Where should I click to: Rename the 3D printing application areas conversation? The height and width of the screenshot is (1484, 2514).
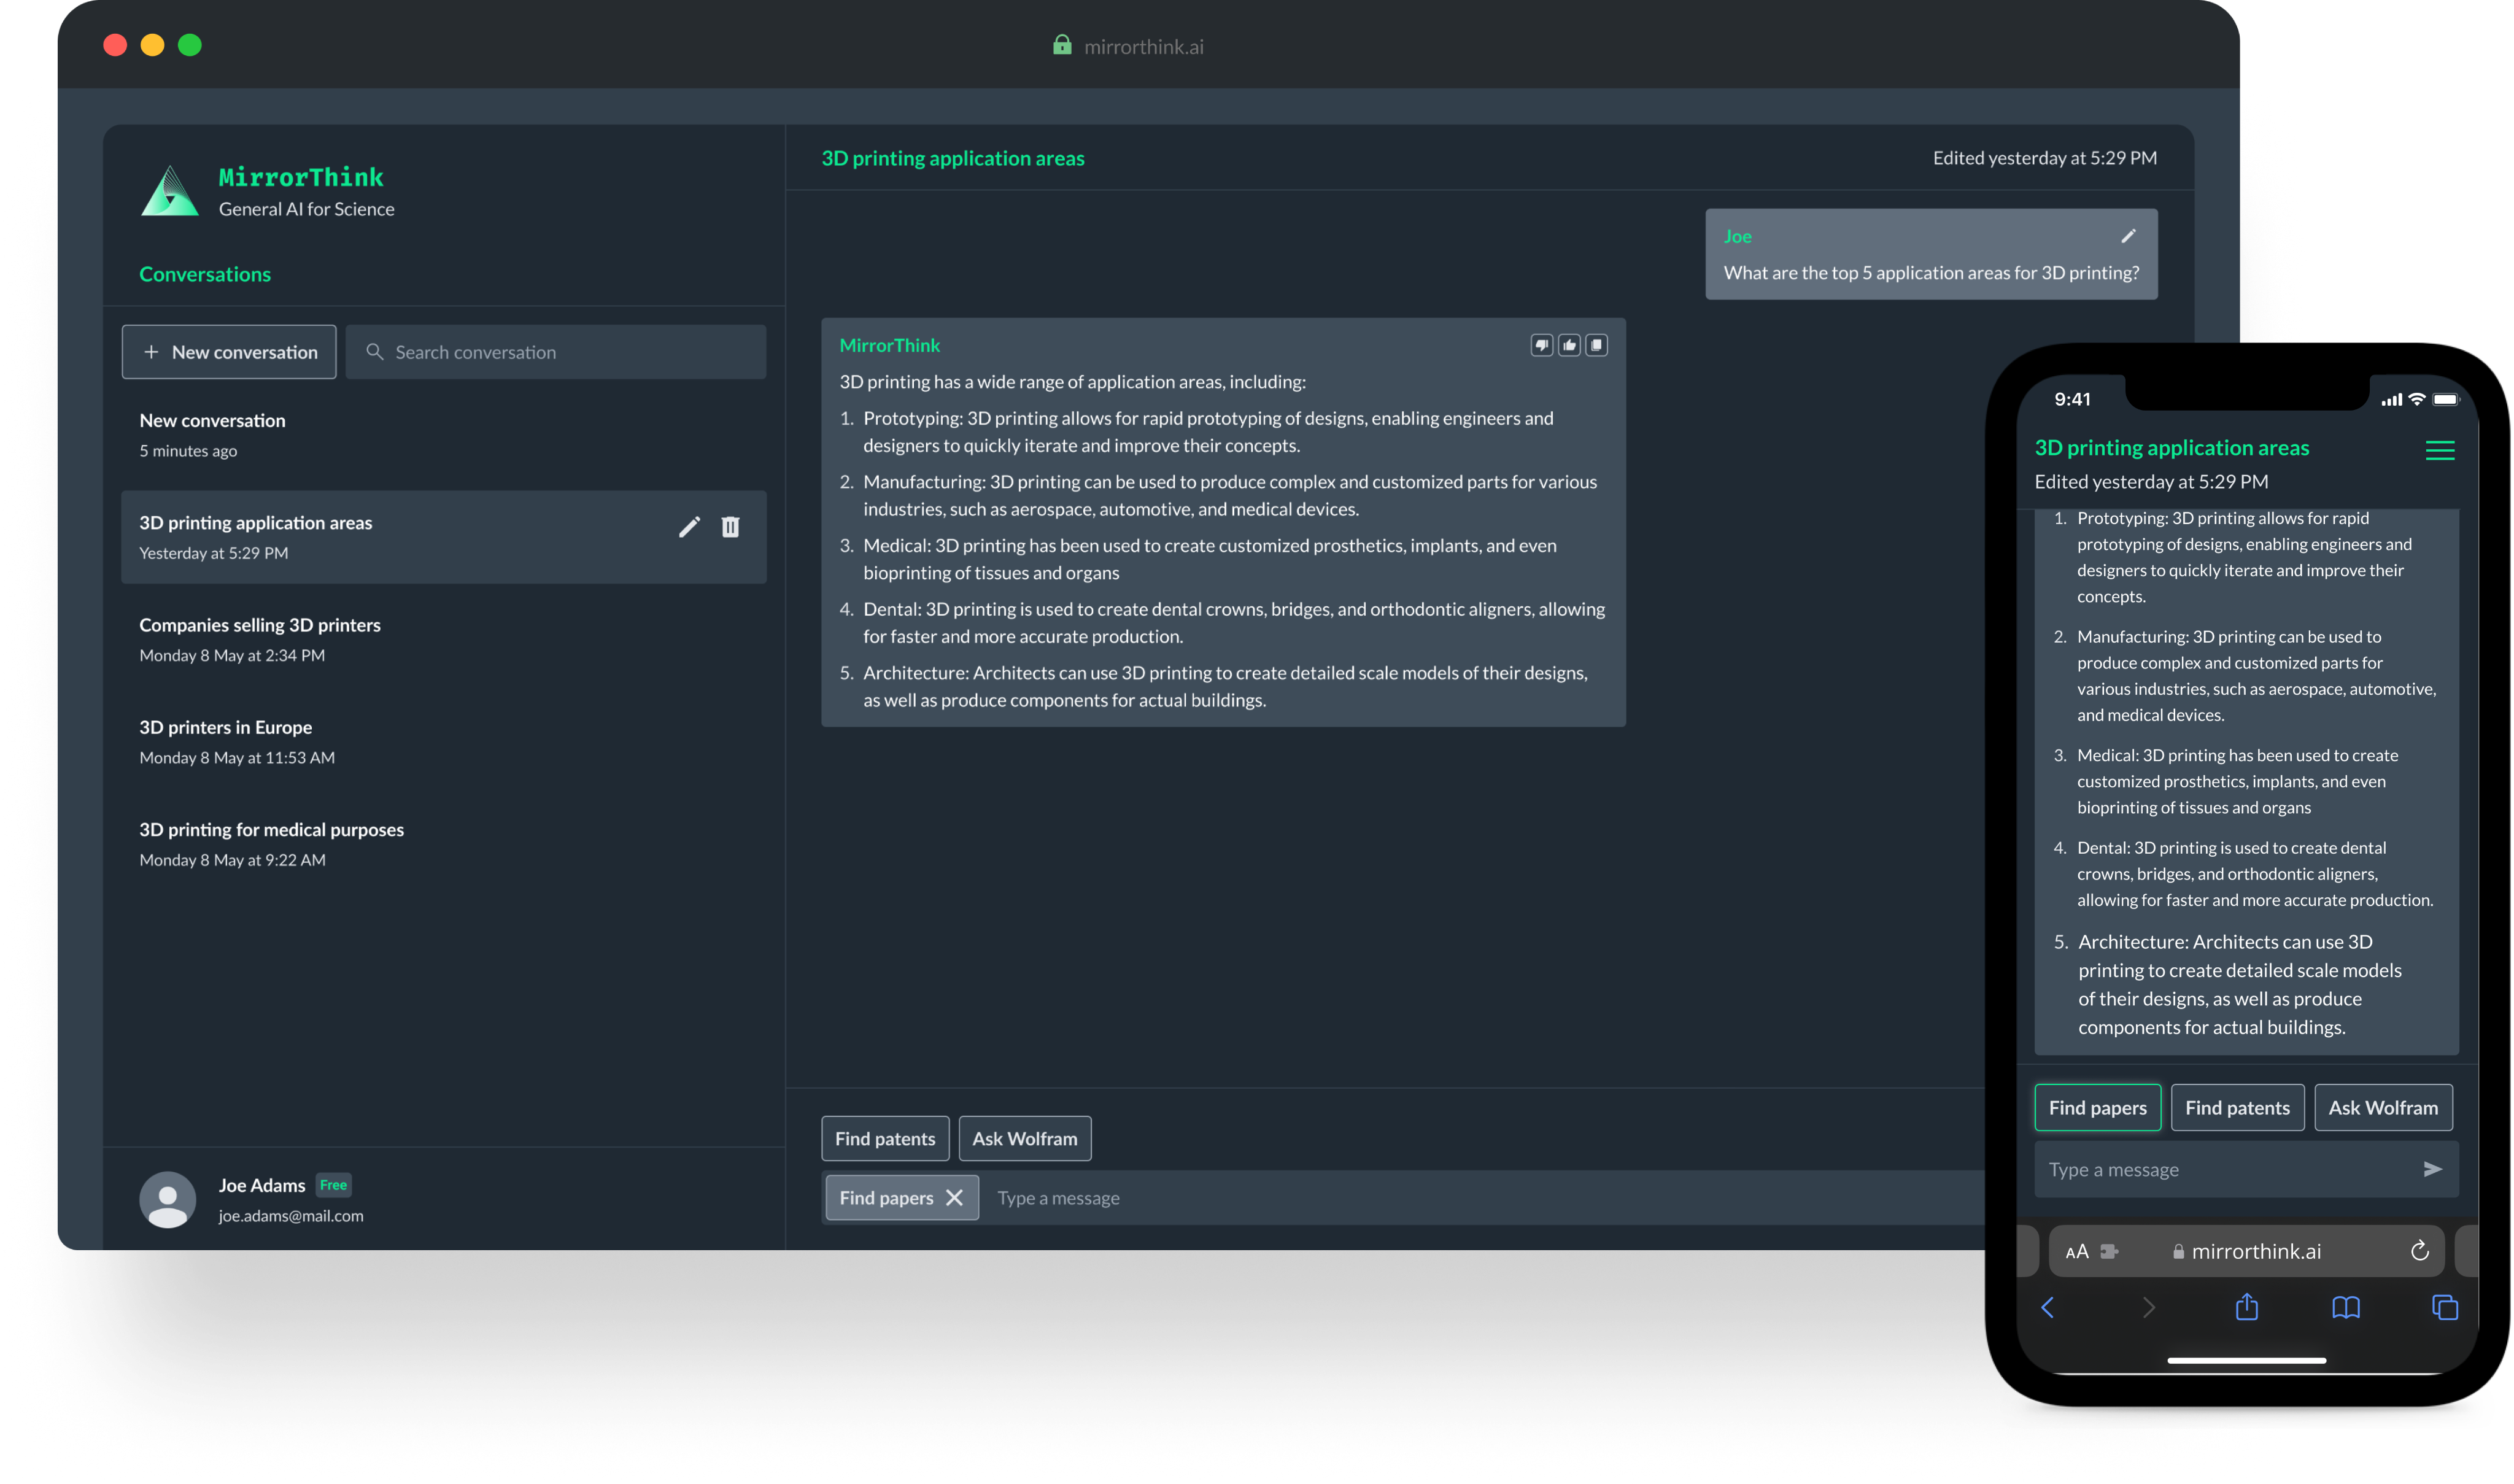[689, 527]
